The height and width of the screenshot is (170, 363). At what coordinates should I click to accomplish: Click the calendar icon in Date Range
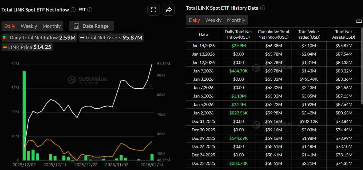76,26
